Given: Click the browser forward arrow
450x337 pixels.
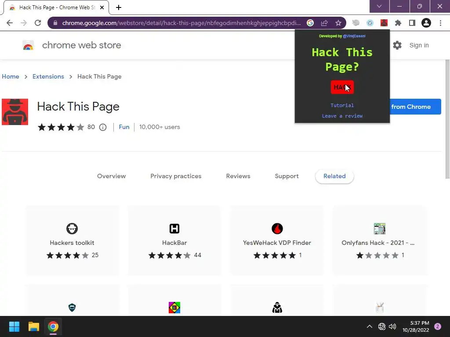Looking at the screenshot, I should (24, 23).
